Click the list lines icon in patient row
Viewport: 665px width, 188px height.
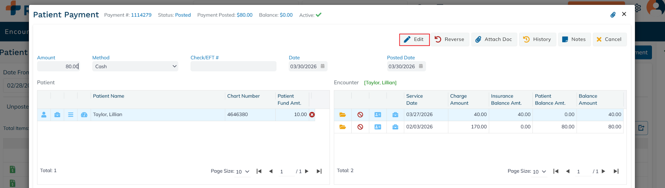pos(70,115)
